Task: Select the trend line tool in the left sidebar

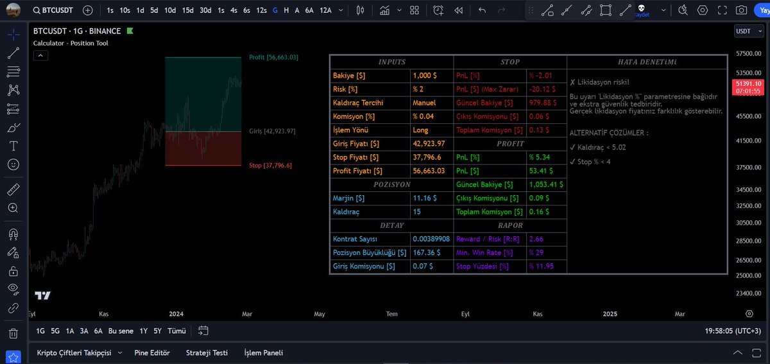Action: point(13,53)
